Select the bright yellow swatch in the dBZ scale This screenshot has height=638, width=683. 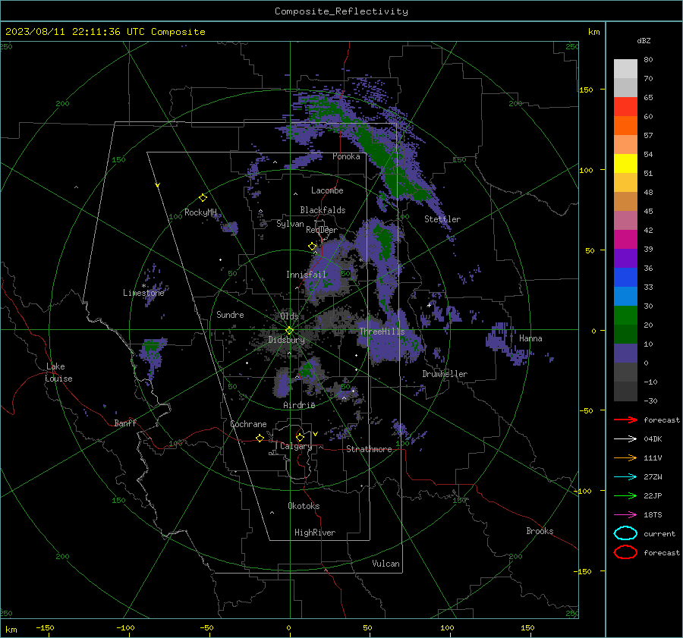625,163
